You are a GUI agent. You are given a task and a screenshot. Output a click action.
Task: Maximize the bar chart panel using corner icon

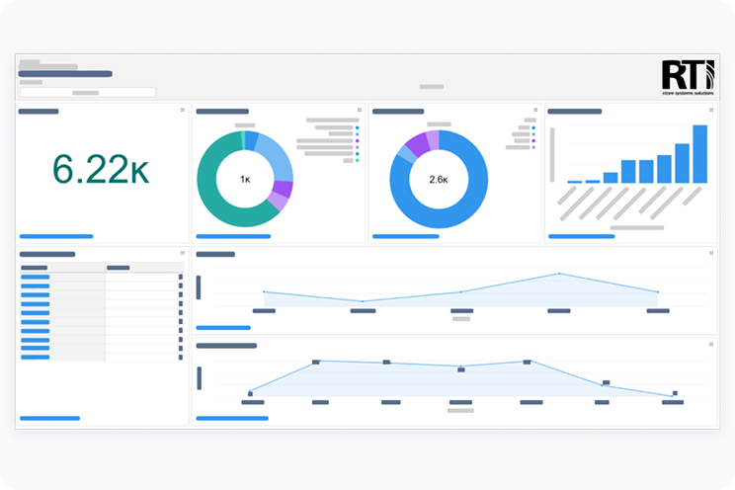click(711, 110)
